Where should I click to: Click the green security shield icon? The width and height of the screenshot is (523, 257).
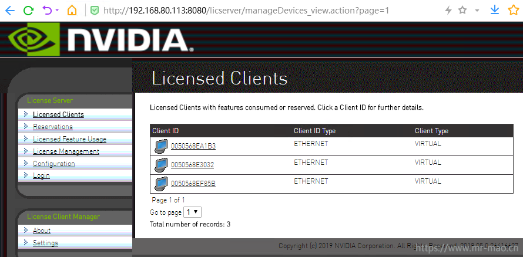95,11
